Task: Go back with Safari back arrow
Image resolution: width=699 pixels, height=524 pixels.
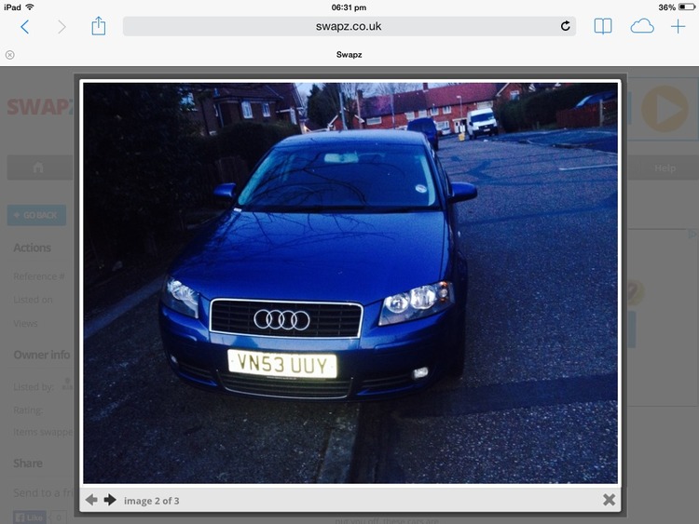Action: coord(25,27)
